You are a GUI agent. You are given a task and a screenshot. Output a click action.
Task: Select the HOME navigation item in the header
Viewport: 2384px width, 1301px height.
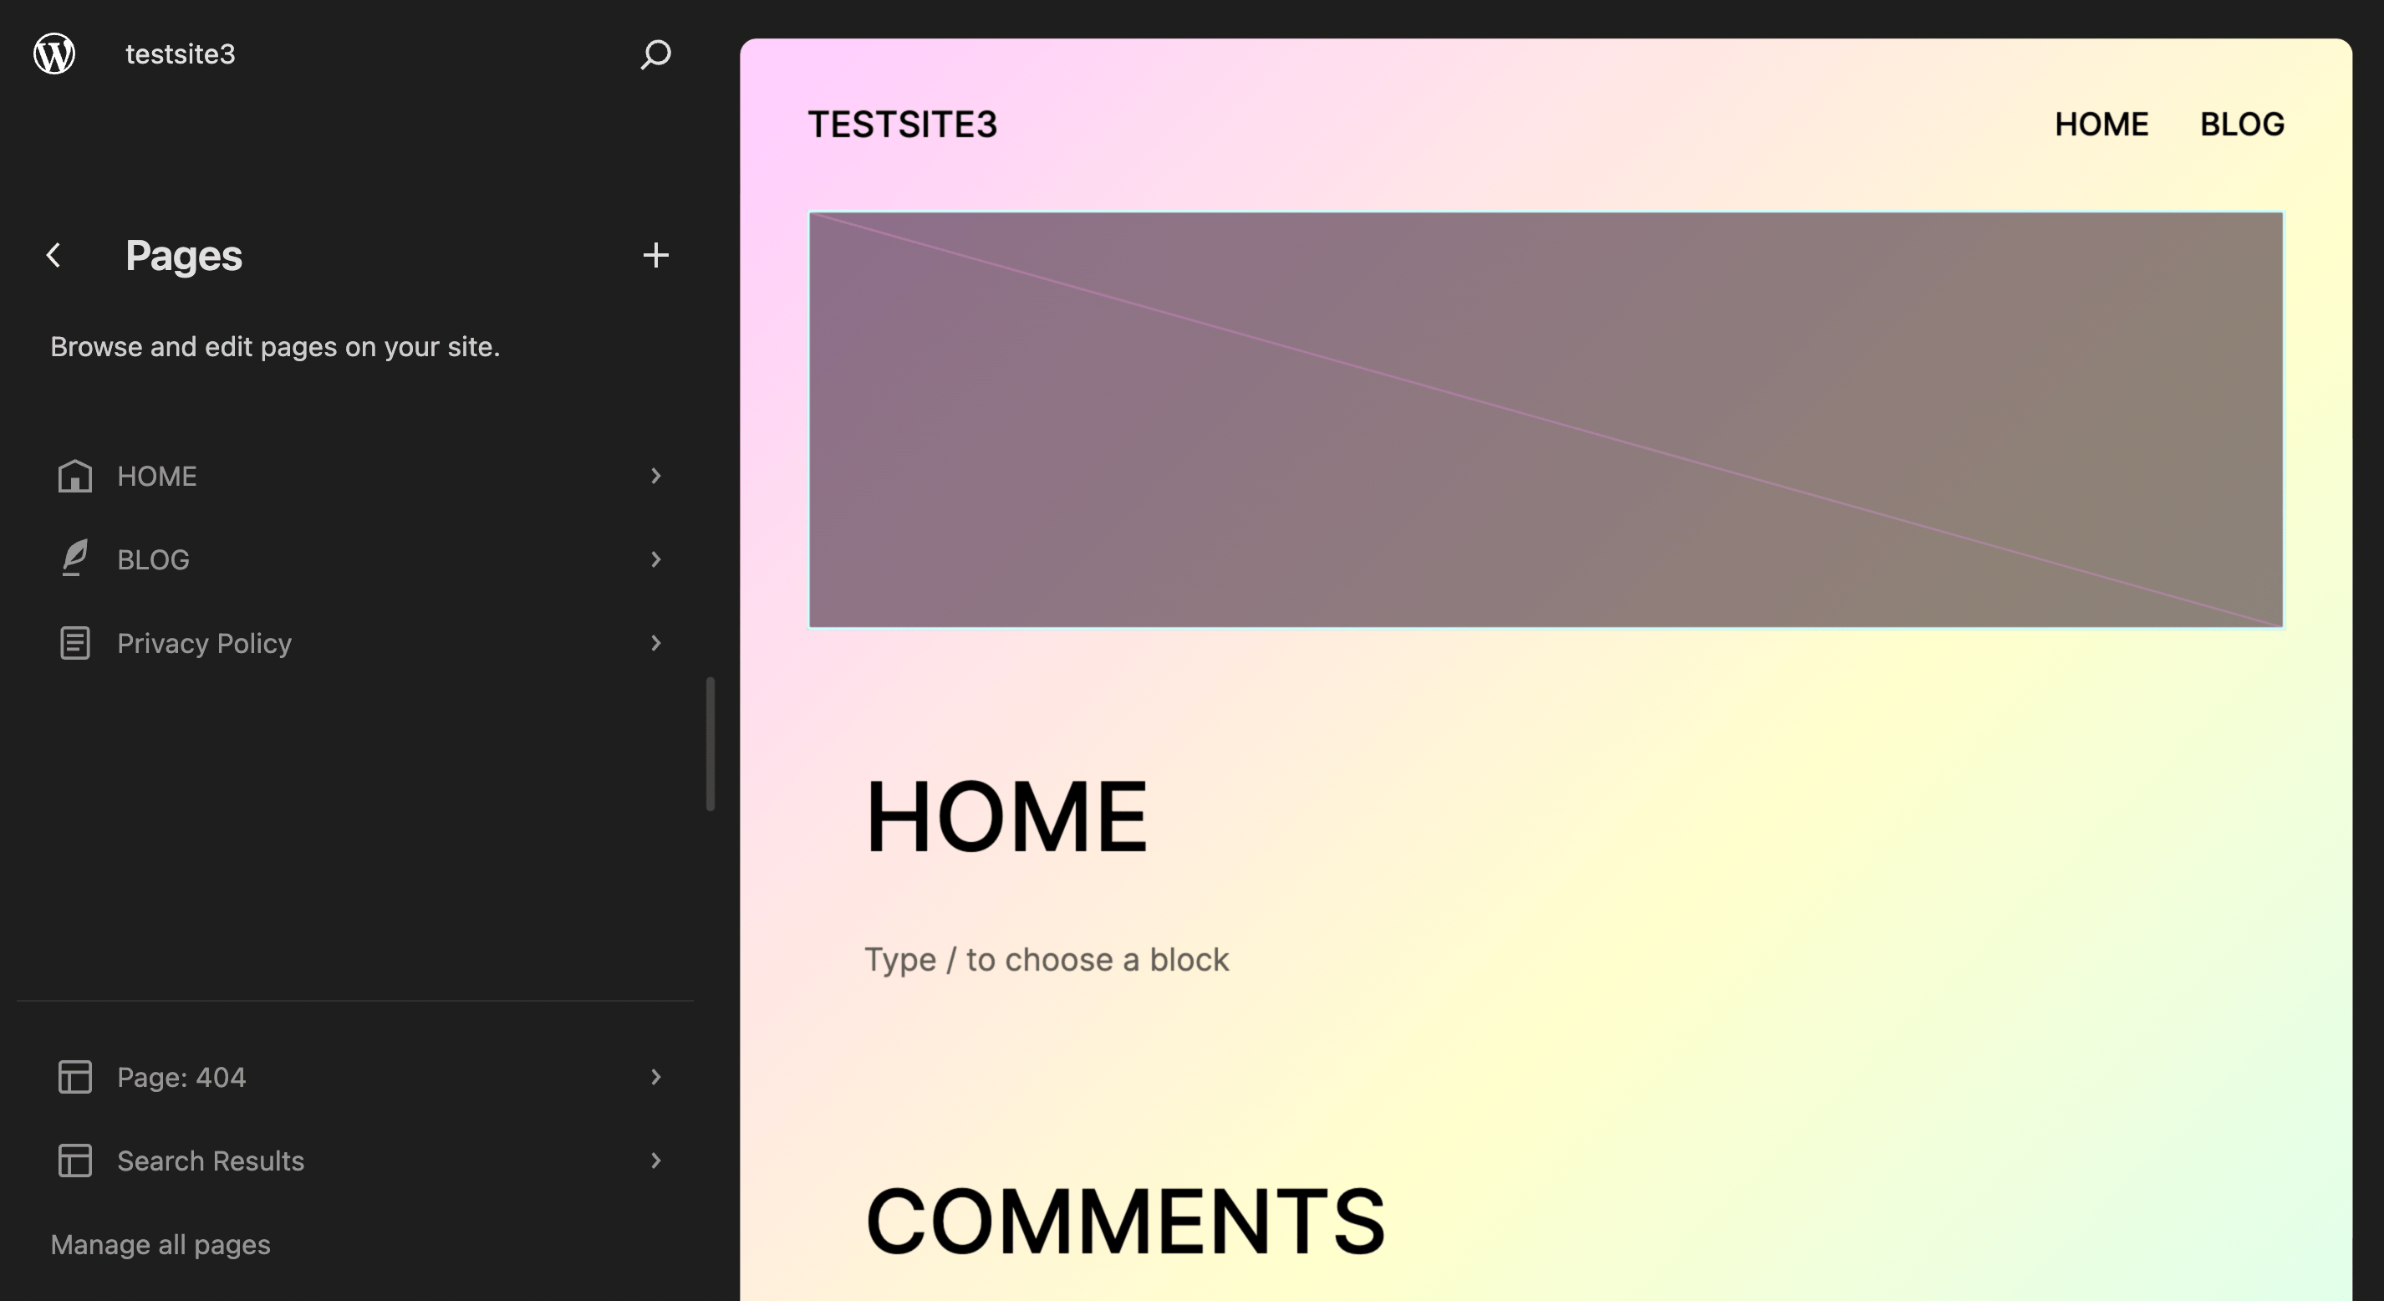tap(2101, 123)
